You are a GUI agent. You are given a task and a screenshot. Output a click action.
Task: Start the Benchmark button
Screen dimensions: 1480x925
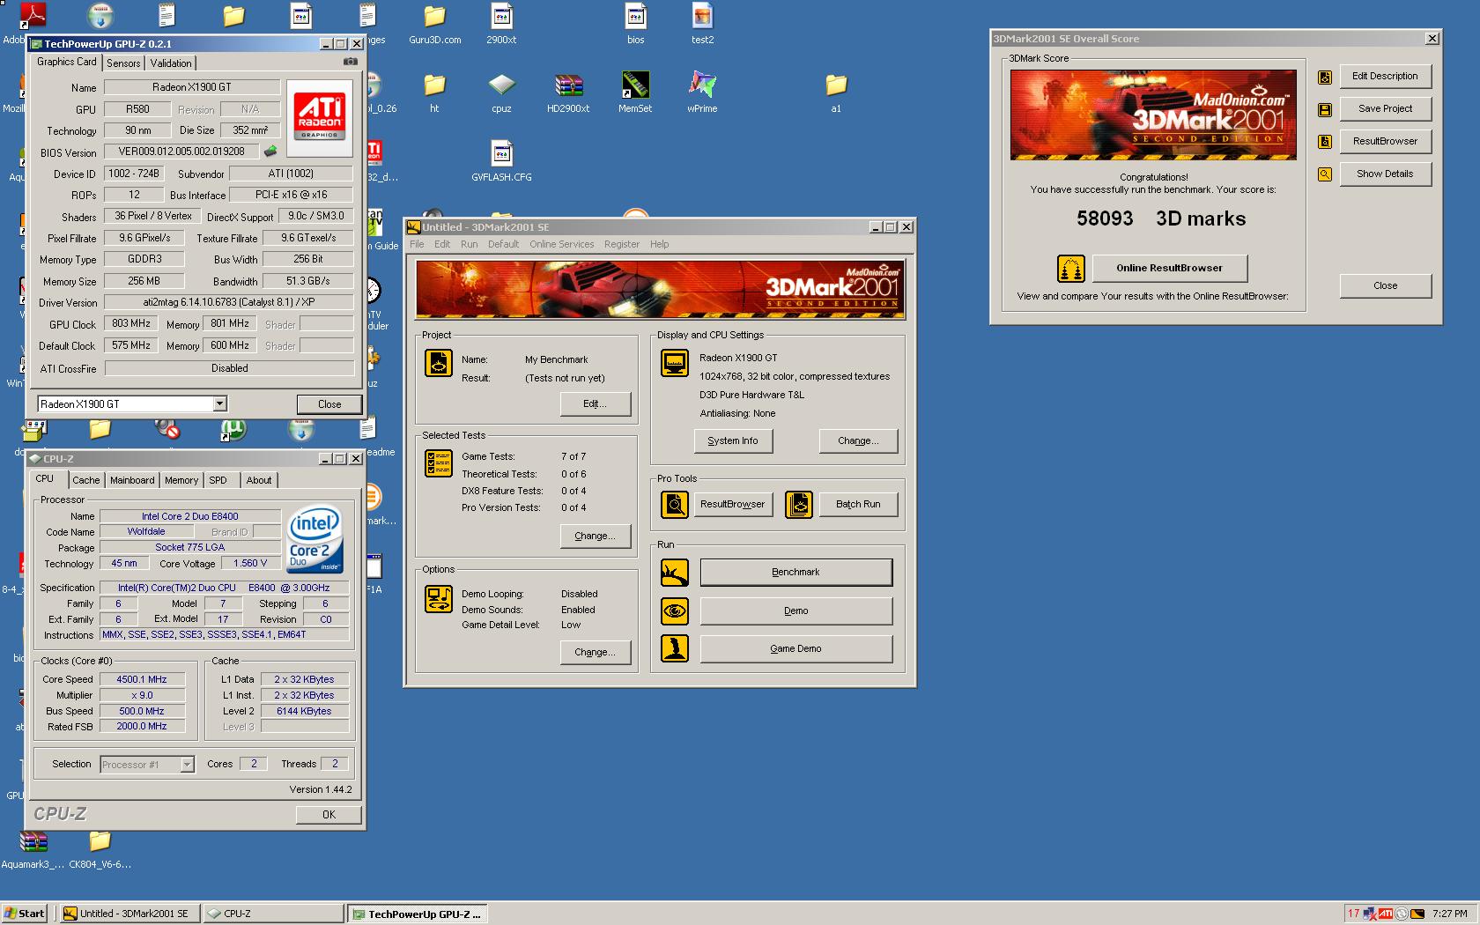tap(796, 572)
